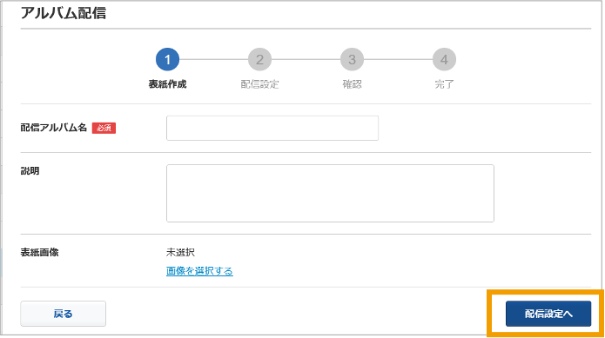Click the 配信アルバム名 label

[x=54, y=128]
